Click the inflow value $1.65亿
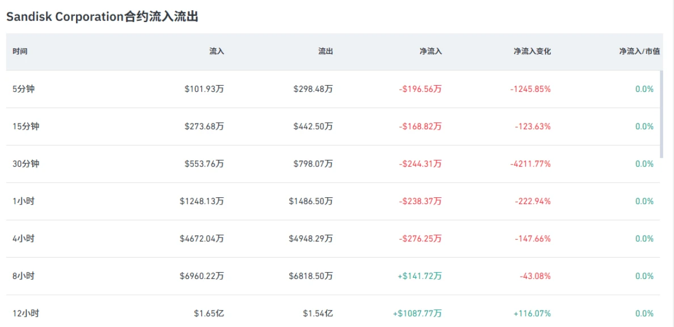Image resolution: width=674 pixels, height=327 pixels. 209,313
